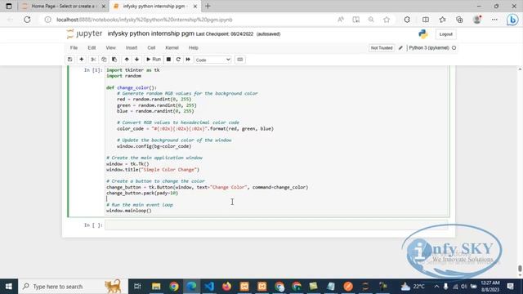The width and height of the screenshot is (523, 294).
Task: Click the Jupyter logo
Action: [x=85, y=33]
